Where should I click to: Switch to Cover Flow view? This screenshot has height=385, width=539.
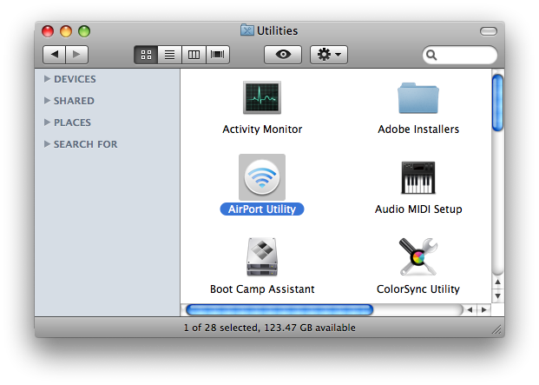pos(218,55)
